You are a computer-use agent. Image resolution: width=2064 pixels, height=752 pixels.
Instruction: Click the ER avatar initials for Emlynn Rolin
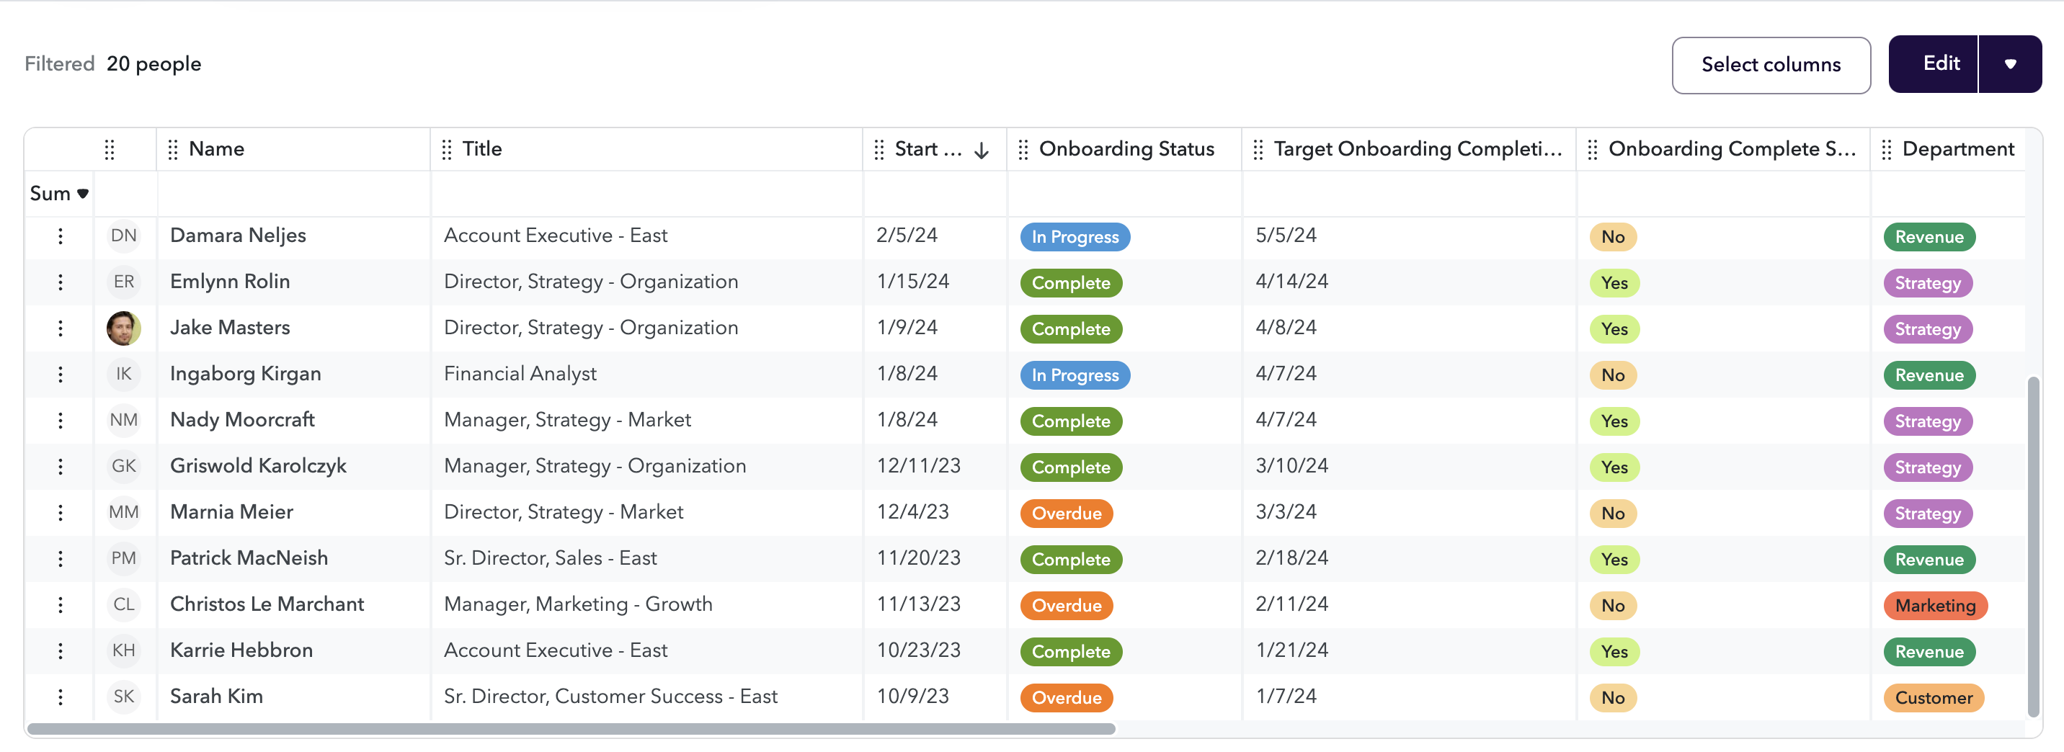point(124,282)
